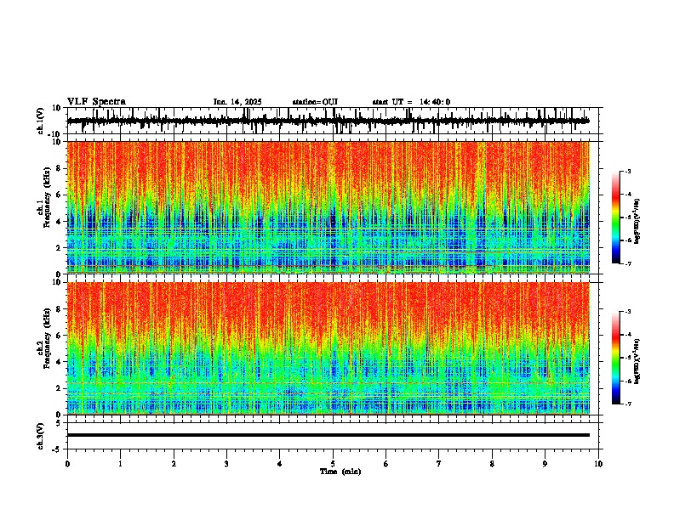Select the "start UT = 14:40: 0" text
674x520 pixels.
[x=411, y=102]
